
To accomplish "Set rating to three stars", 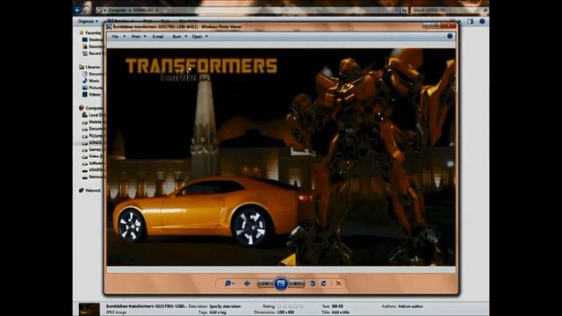I will (291, 306).
